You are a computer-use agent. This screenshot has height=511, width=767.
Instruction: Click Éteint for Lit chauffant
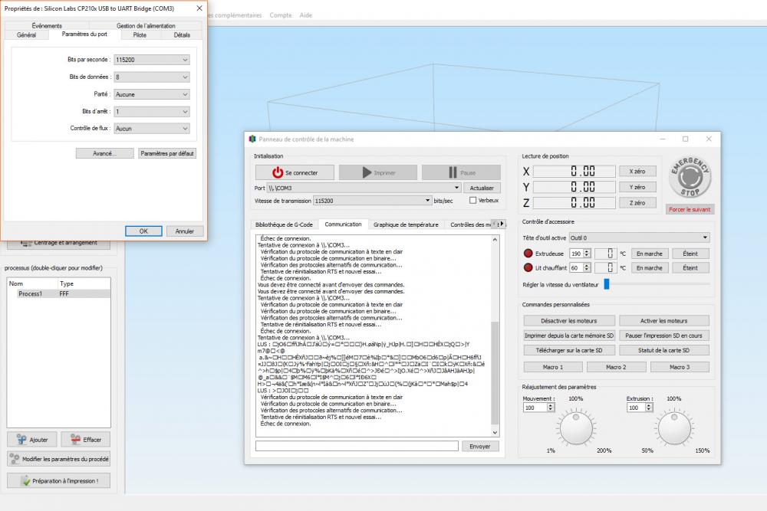click(690, 267)
